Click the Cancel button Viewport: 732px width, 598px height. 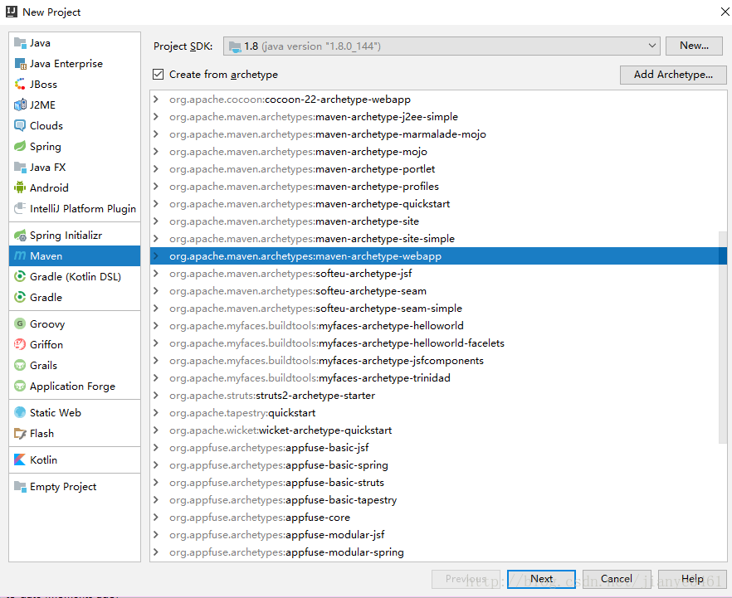click(616, 579)
